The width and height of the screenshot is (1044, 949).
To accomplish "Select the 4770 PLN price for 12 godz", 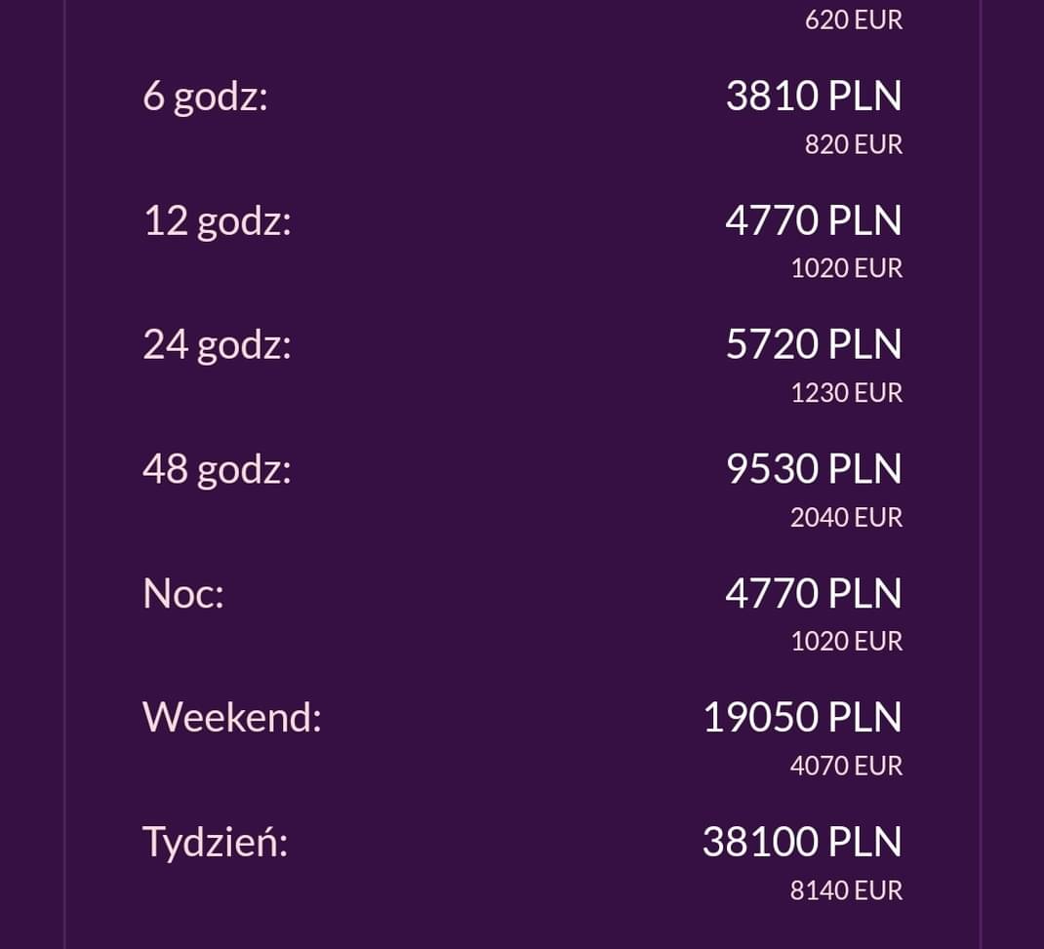I will 814,220.
